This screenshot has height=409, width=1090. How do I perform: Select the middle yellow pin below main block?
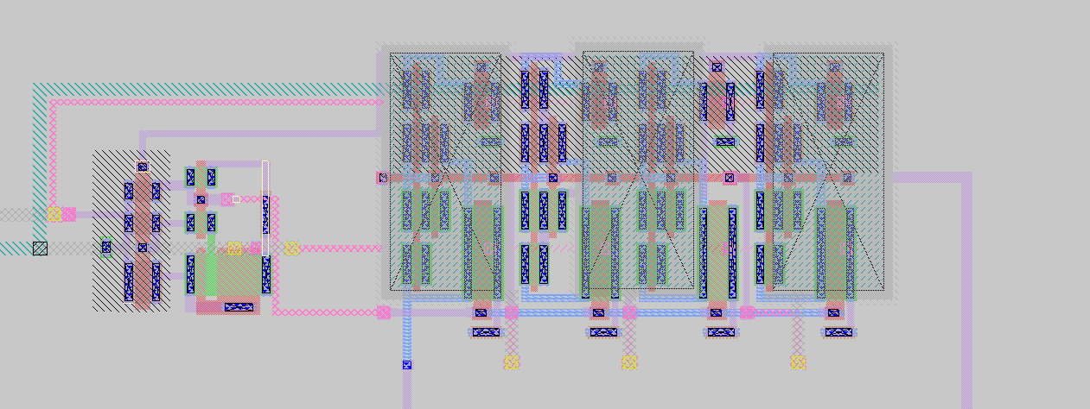(629, 362)
